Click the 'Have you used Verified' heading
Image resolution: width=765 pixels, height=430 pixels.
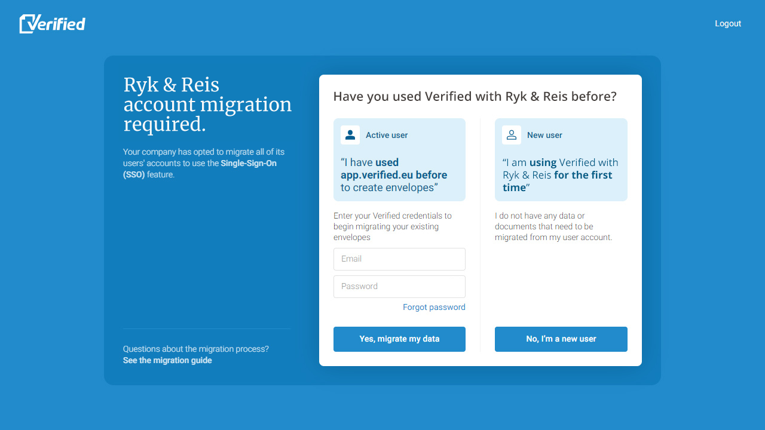coord(475,96)
